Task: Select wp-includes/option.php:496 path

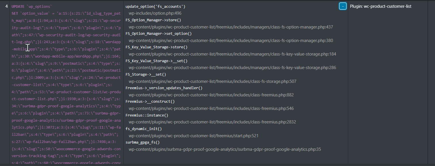Action: tap(155, 13)
